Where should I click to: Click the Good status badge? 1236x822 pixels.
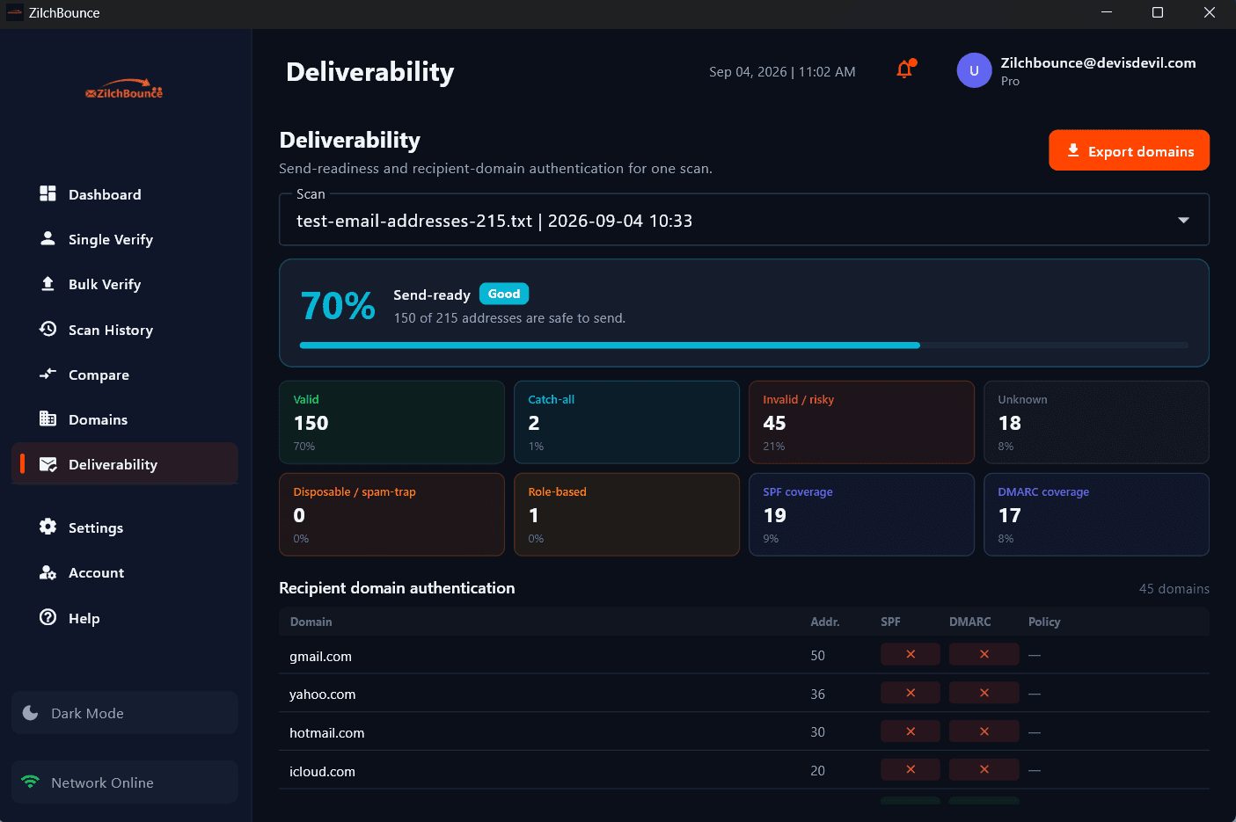point(504,294)
